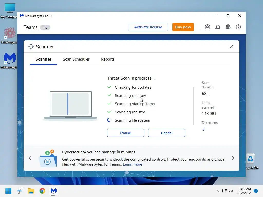Open the Windows Start menu
Viewport: 263px width, 197px height.
[8, 191]
